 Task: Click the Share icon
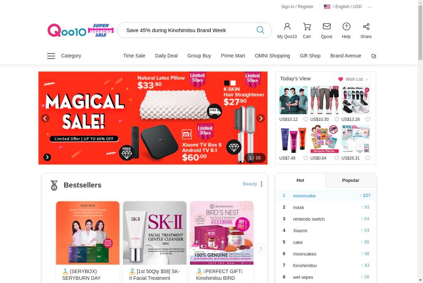coord(366,26)
